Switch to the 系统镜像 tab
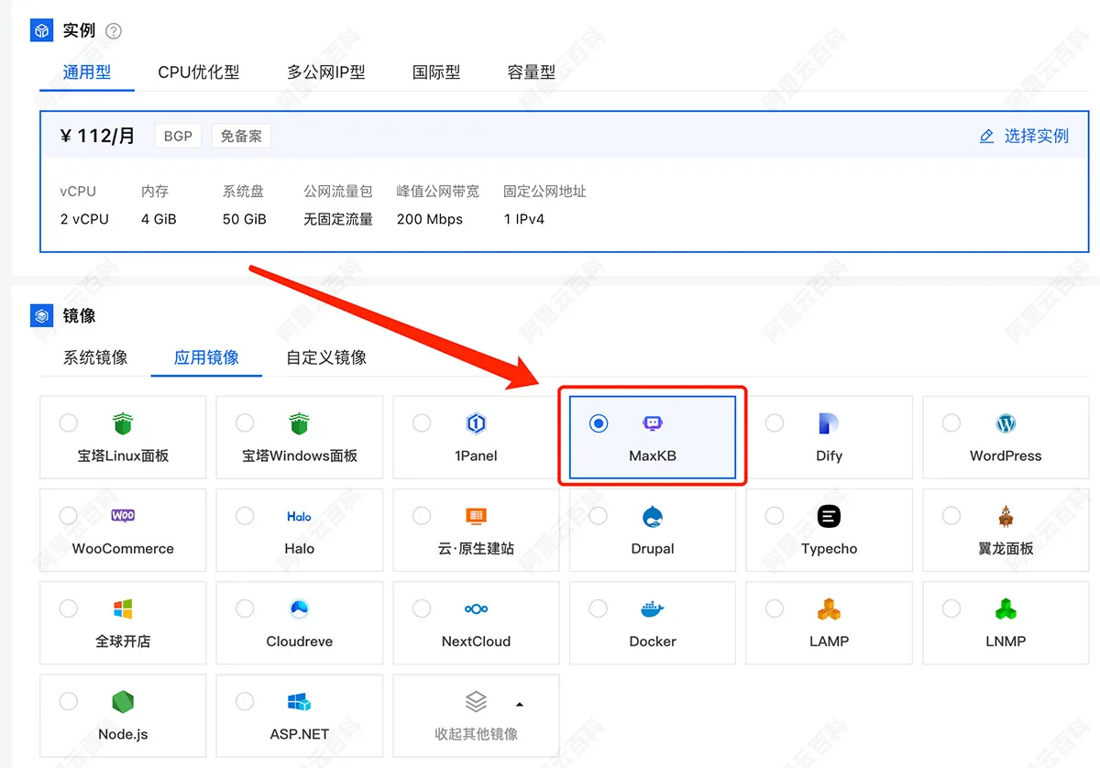 point(94,357)
